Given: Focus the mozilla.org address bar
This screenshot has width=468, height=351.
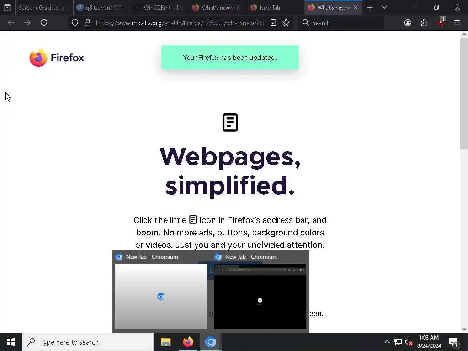Looking at the screenshot, I should click(x=181, y=23).
